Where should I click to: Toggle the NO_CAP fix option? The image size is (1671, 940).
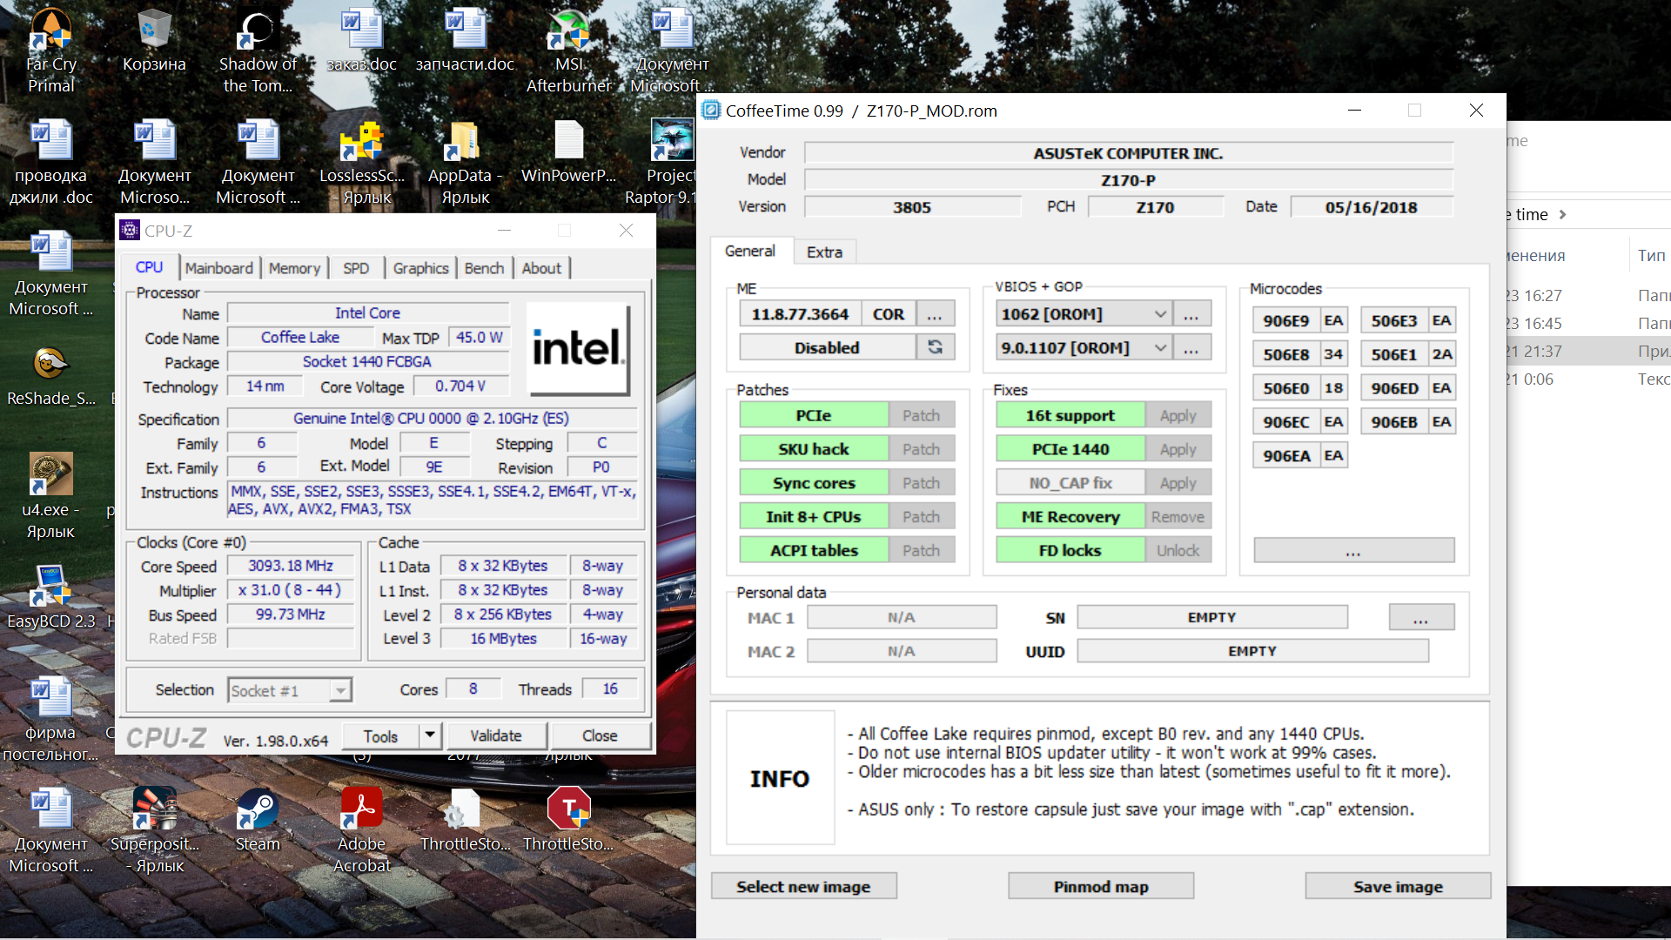1070,483
